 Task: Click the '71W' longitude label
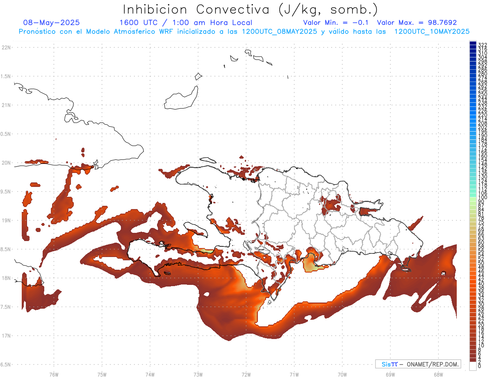(294, 374)
